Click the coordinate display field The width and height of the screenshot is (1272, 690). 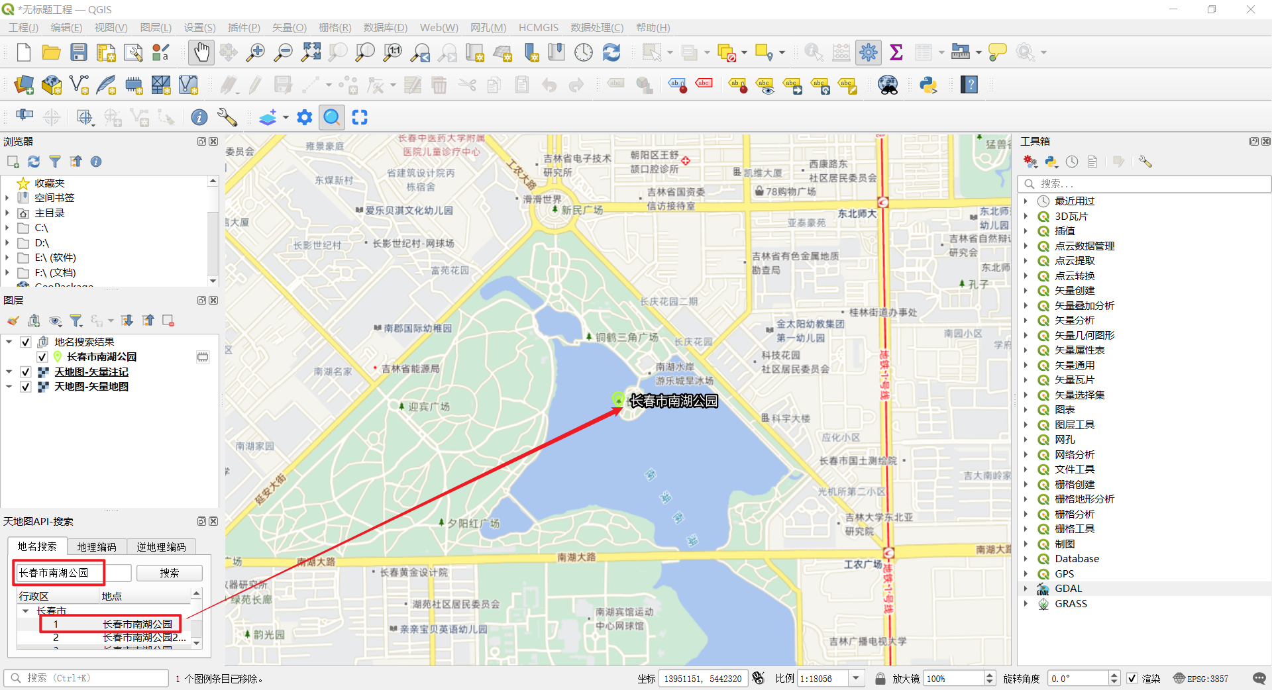(x=703, y=678)
